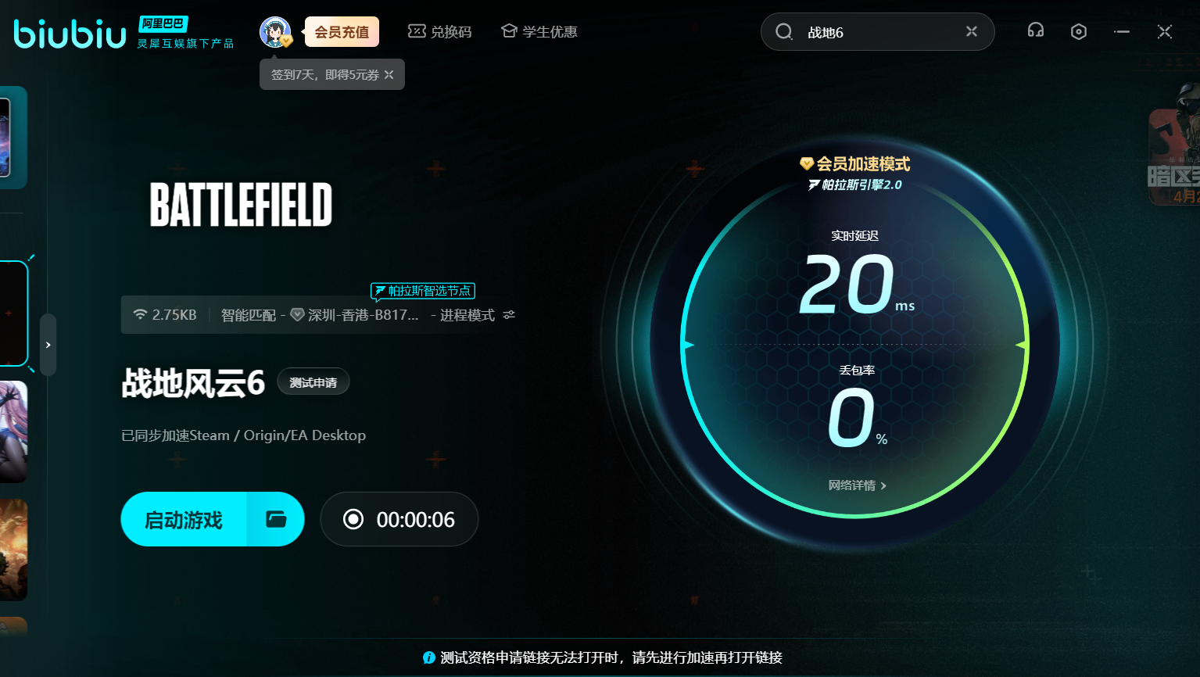Open the 学生优惠 student discount page
This screenshot has width=1200, height=677.
click(x=539, y=32)
